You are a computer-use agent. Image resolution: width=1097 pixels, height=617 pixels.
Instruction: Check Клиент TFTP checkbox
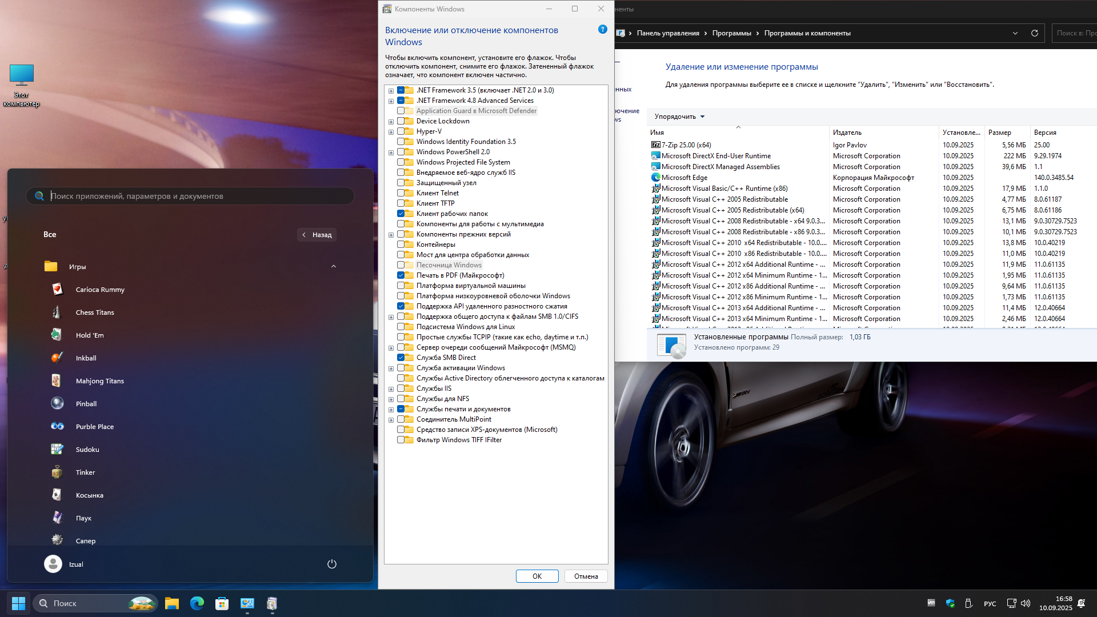[x=401, y=203]
